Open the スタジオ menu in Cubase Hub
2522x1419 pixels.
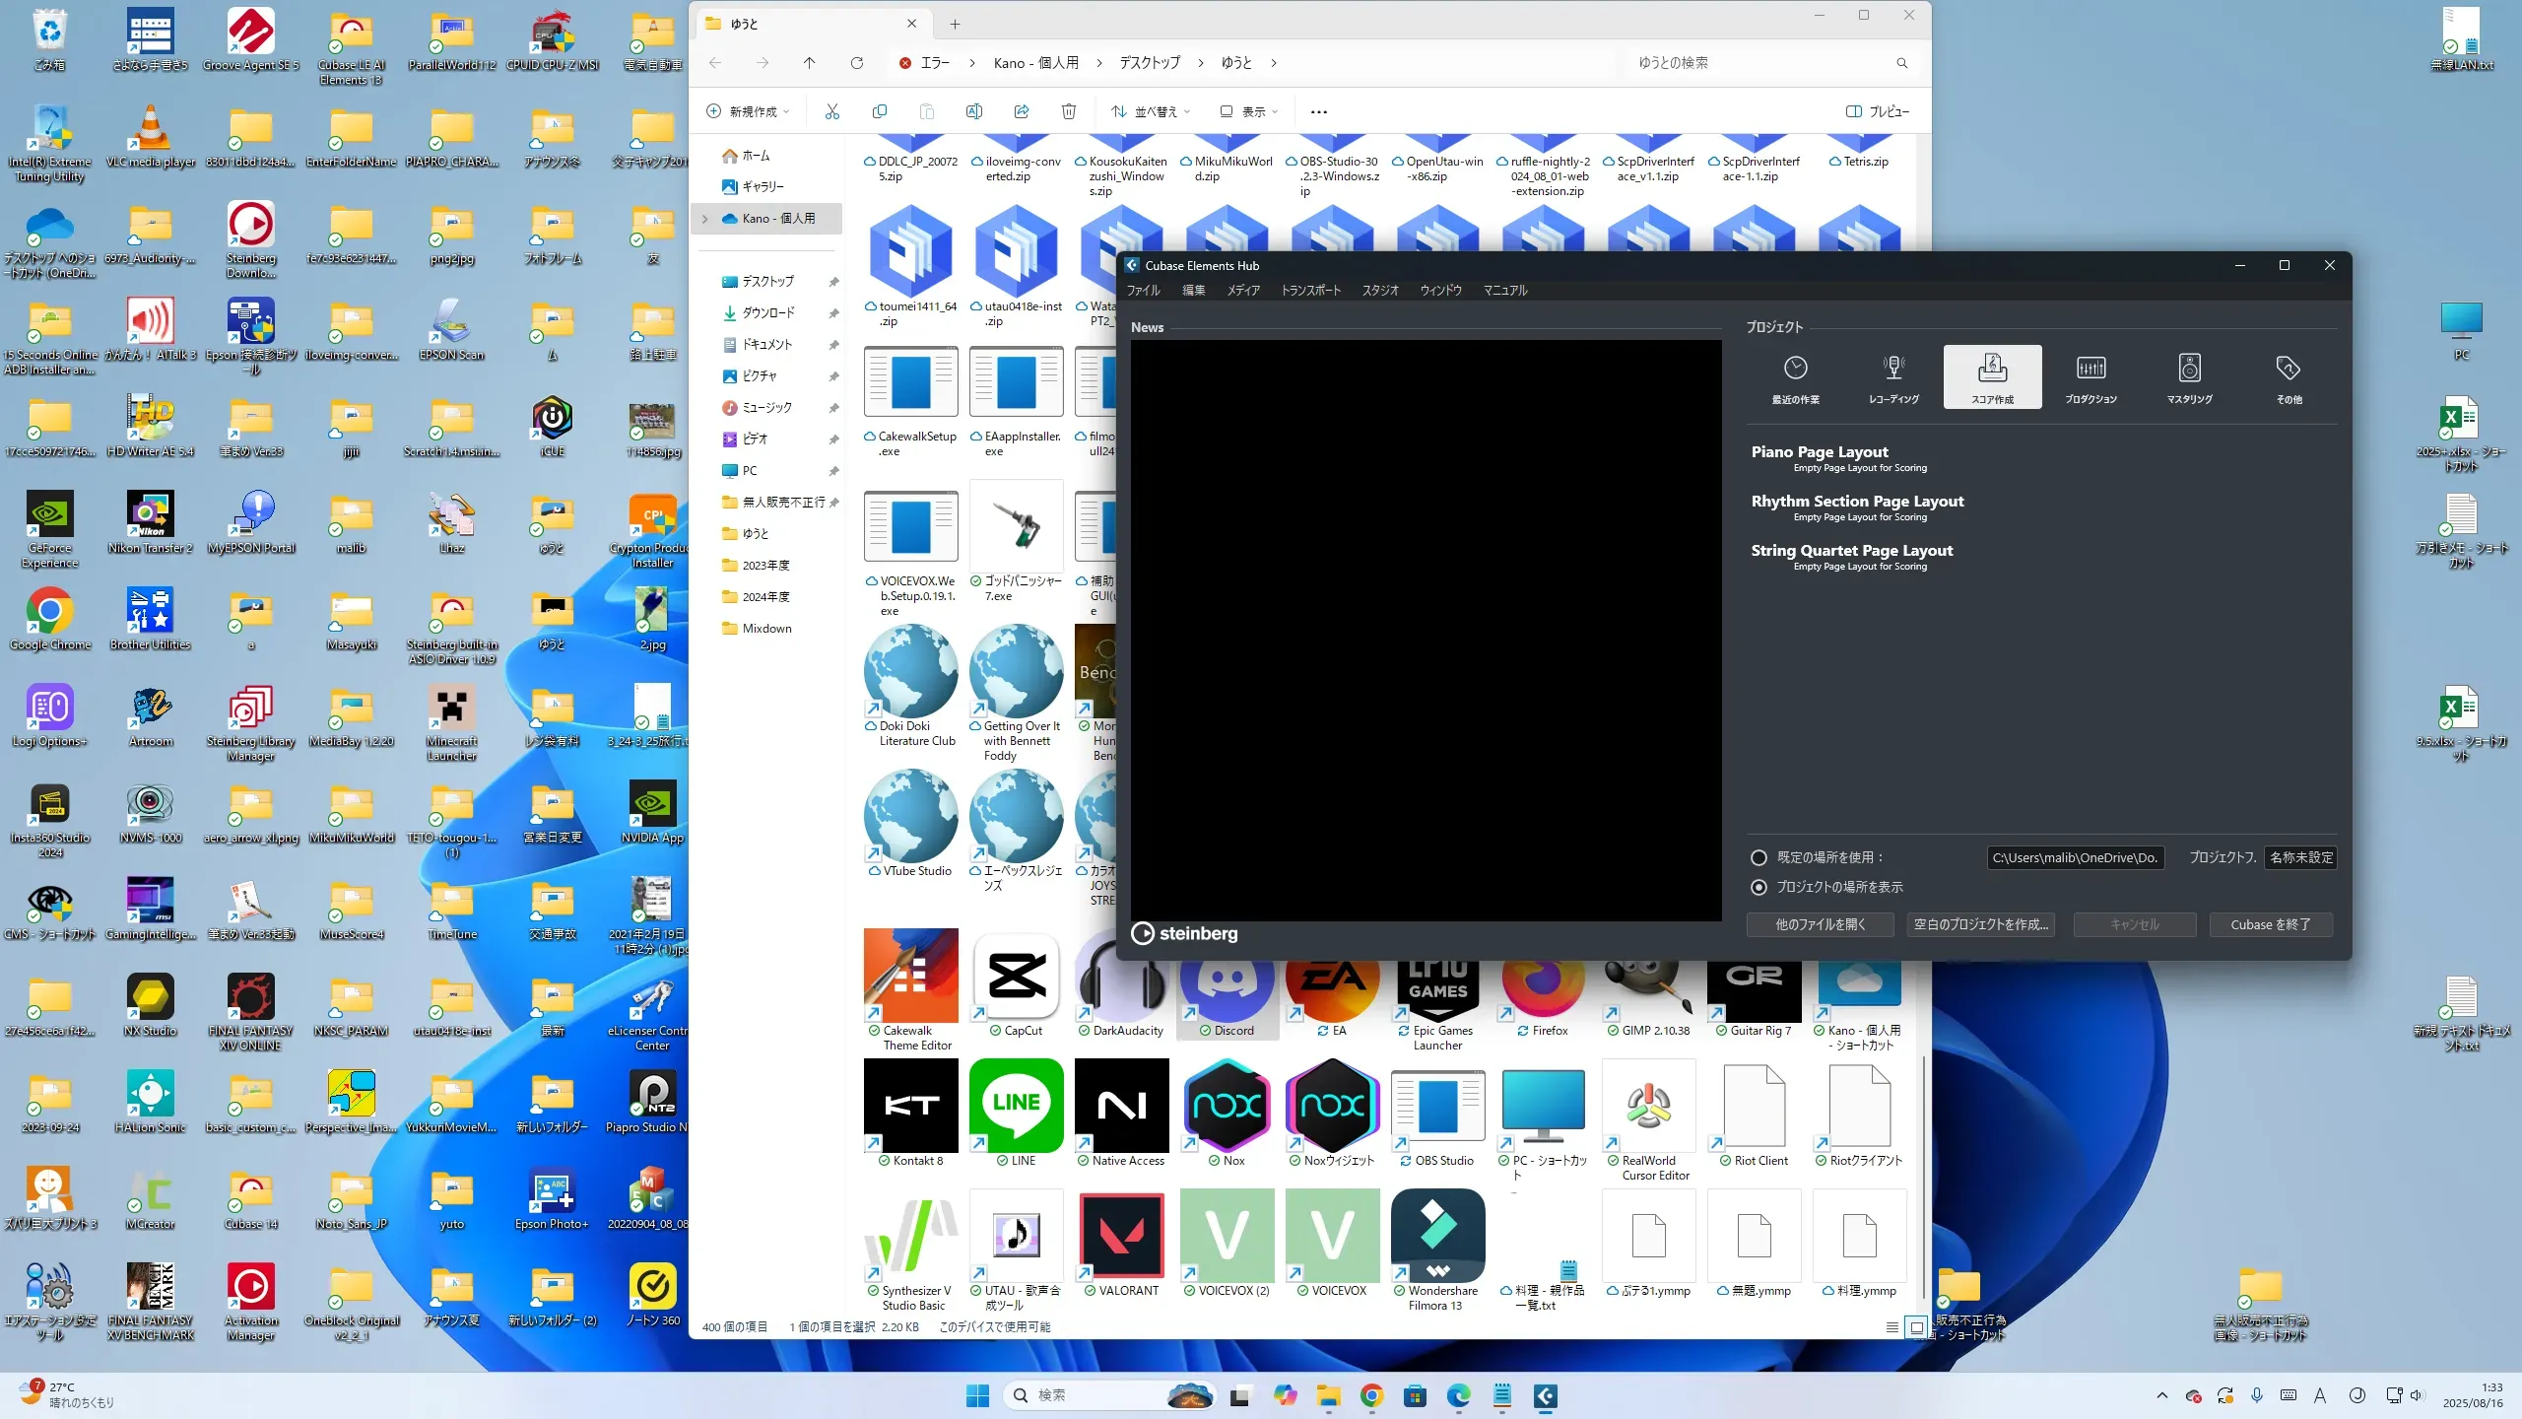(1380, 291)
